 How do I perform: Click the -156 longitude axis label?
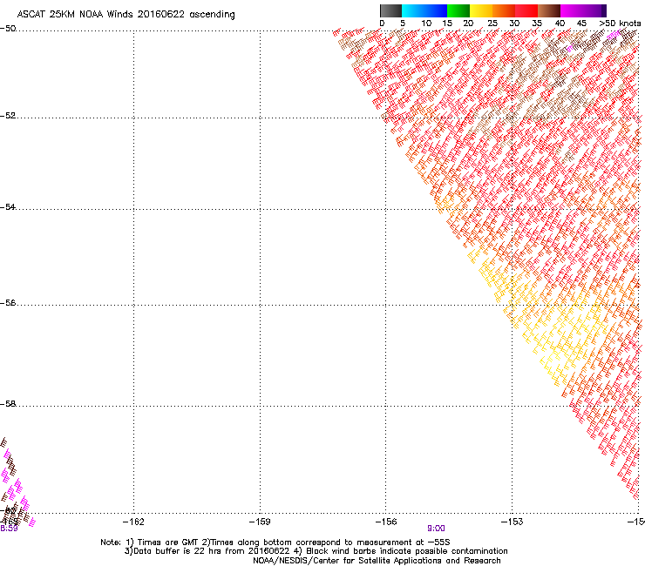click(x=386, y=522)
